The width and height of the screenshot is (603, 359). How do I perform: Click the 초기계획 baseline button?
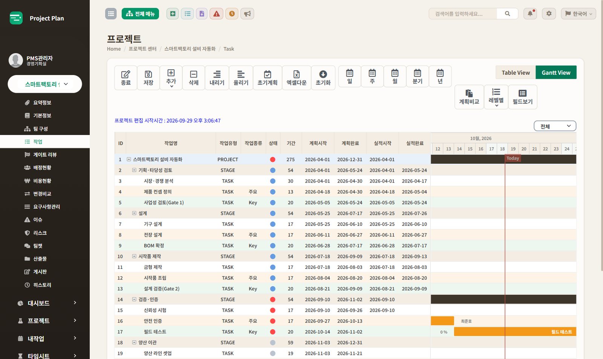click(268, 78)
